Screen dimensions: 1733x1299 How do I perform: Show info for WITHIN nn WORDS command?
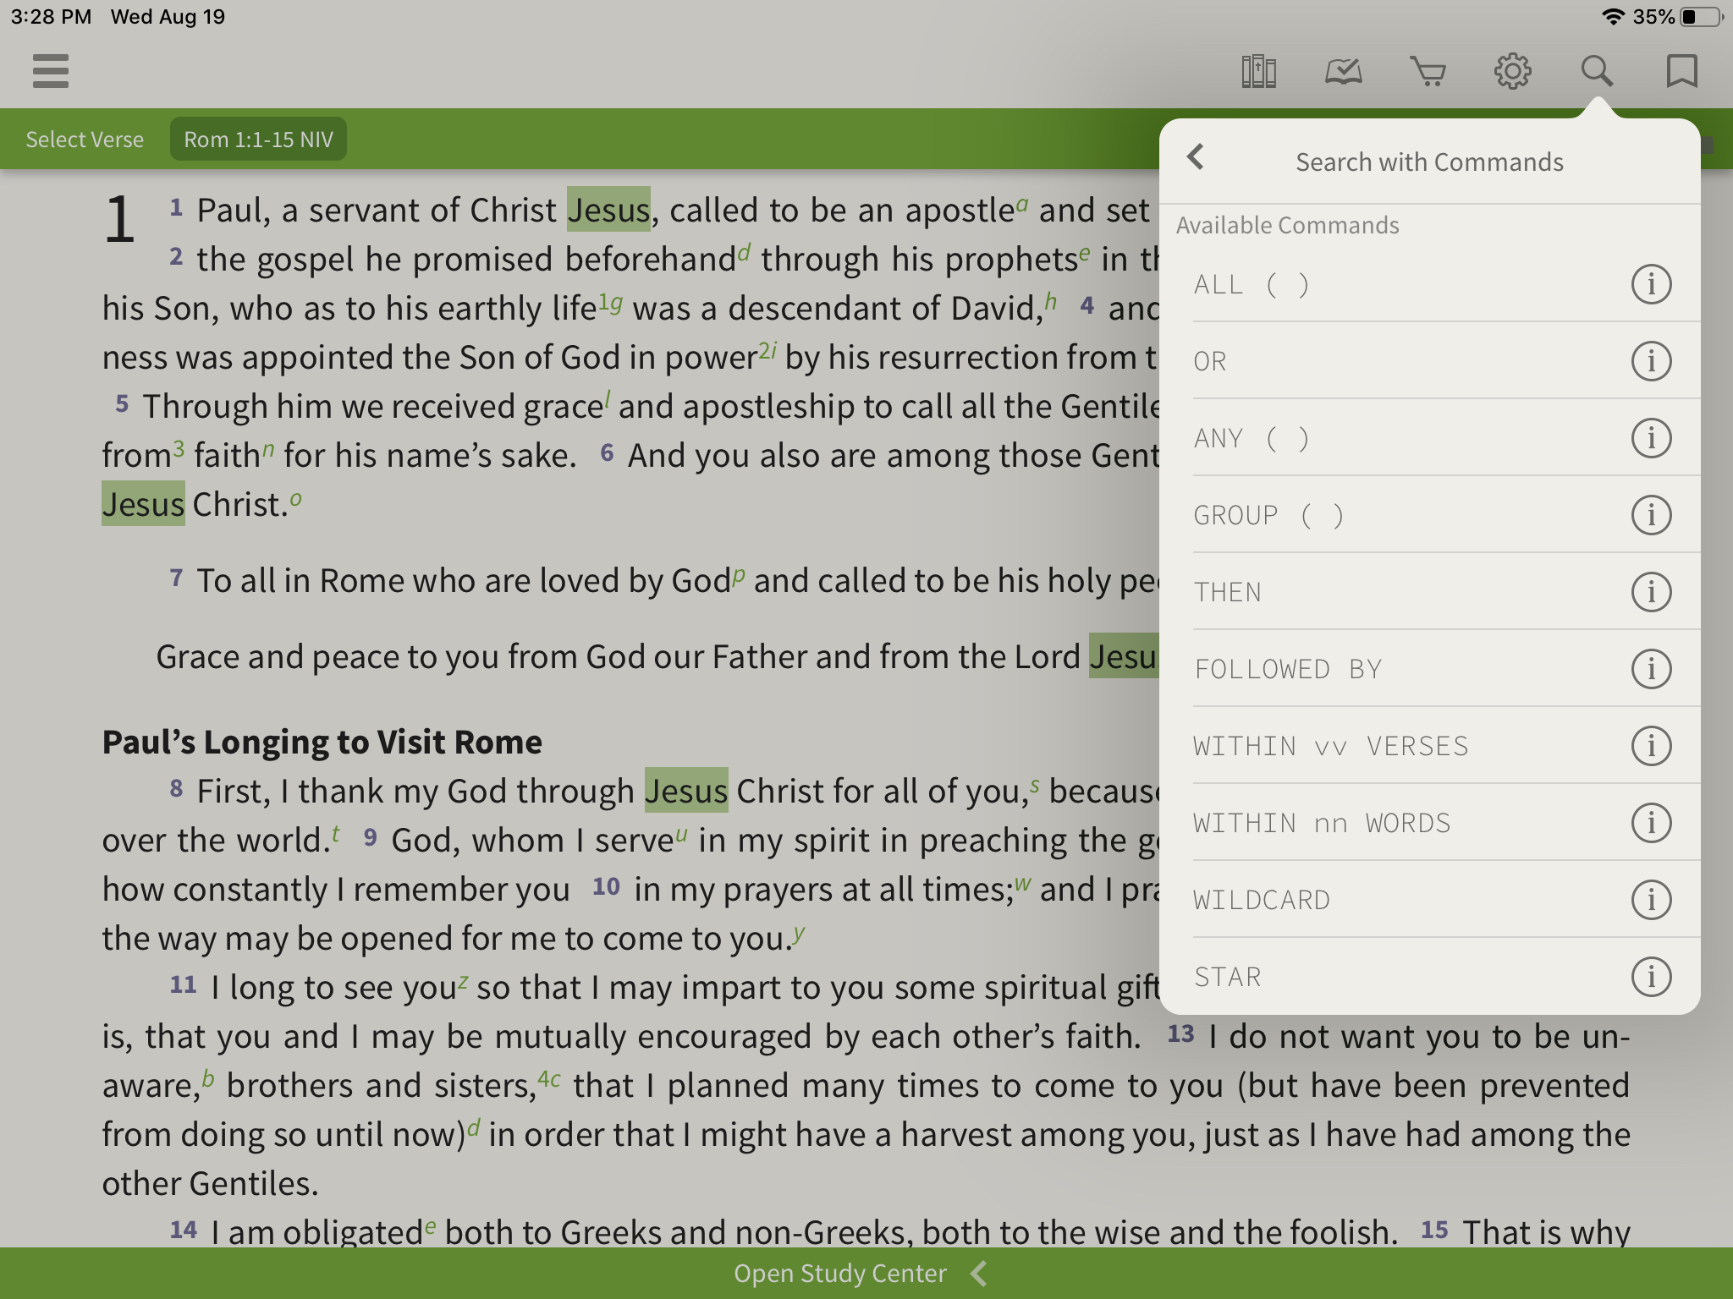coord(1651,823)
